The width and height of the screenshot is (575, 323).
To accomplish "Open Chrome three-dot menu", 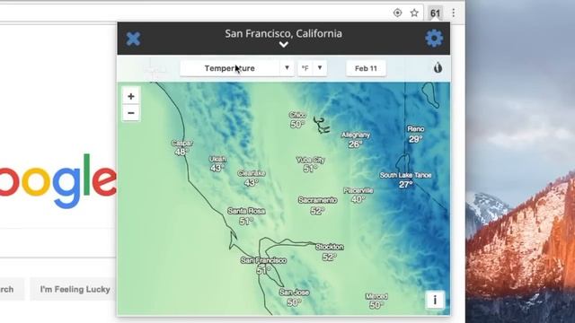I will pos(454,13).
